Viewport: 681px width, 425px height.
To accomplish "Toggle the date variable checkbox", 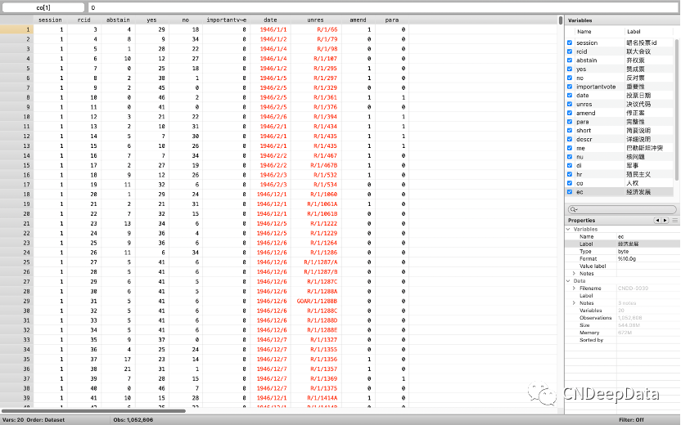I will click(570, 96).
